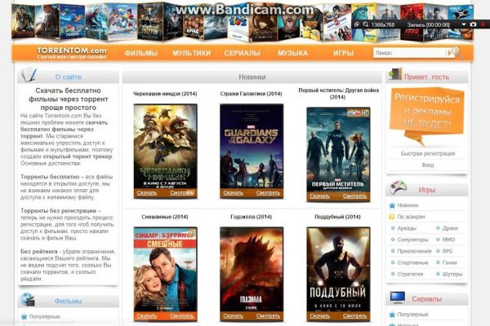Click the Bandicam magnifier icon beside 1366x768

click(x=363, y=24)
